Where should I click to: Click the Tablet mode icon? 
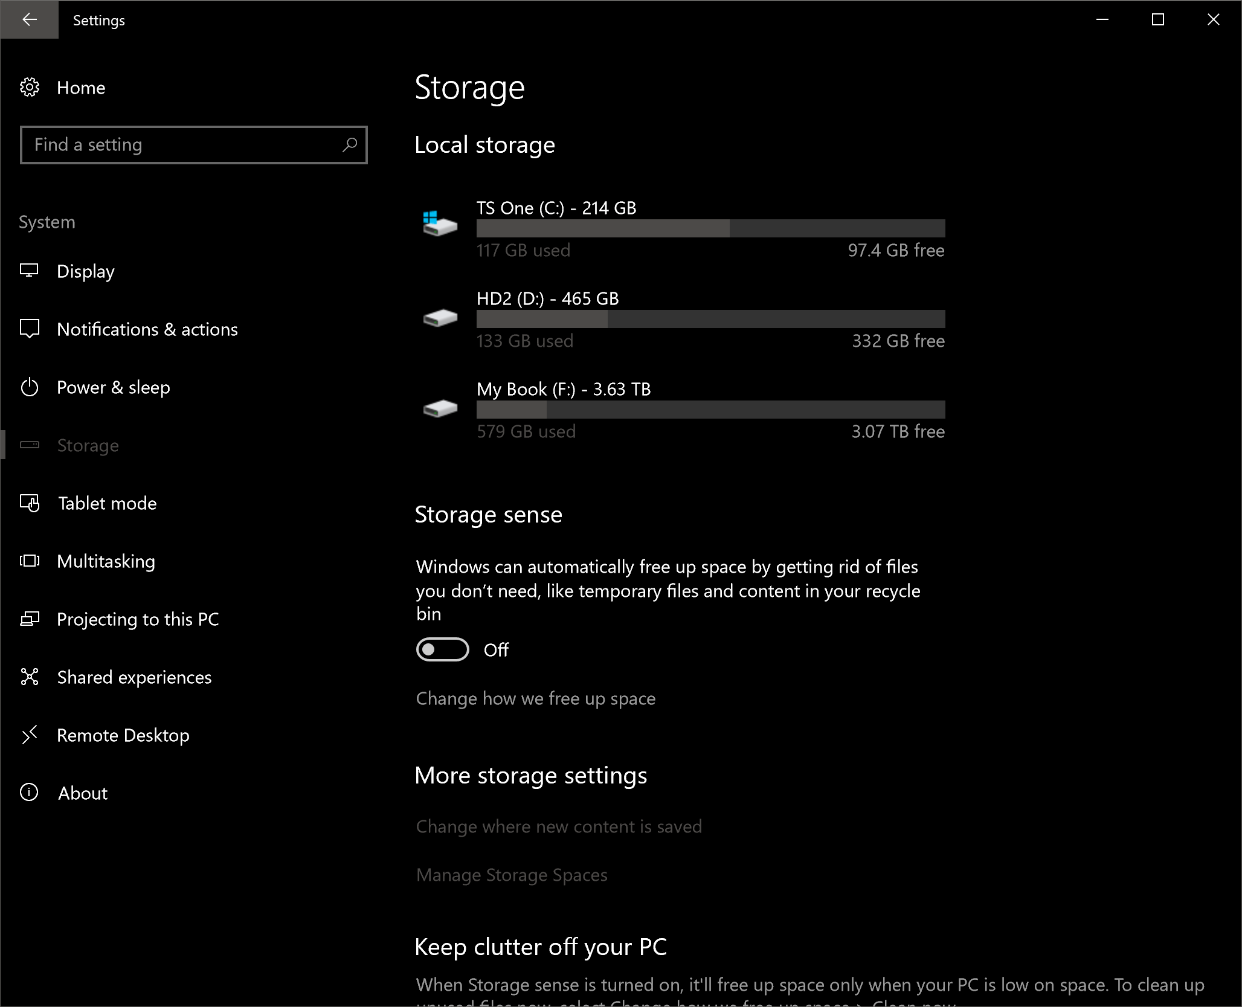[29, 503]
